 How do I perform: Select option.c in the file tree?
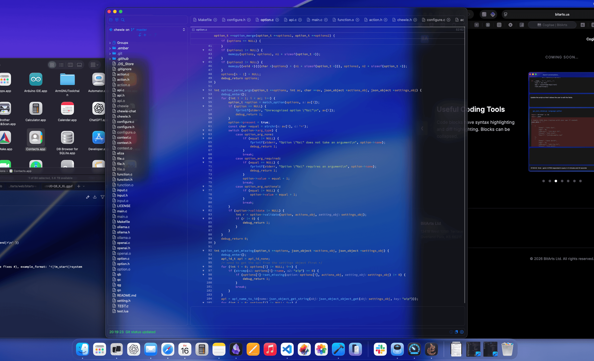pyautogui.click(x=123, y=258)
